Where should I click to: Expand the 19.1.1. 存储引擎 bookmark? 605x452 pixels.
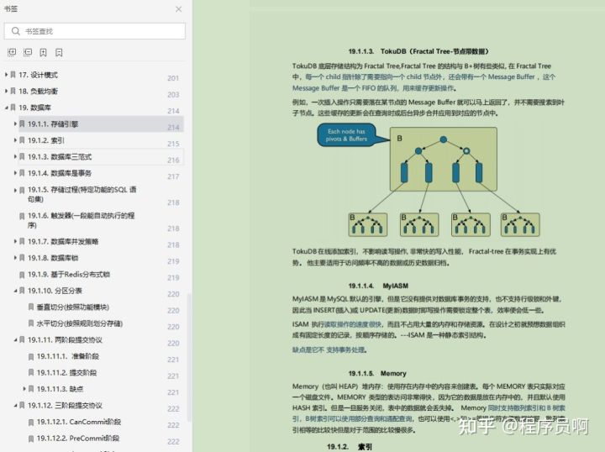[15, 124]
